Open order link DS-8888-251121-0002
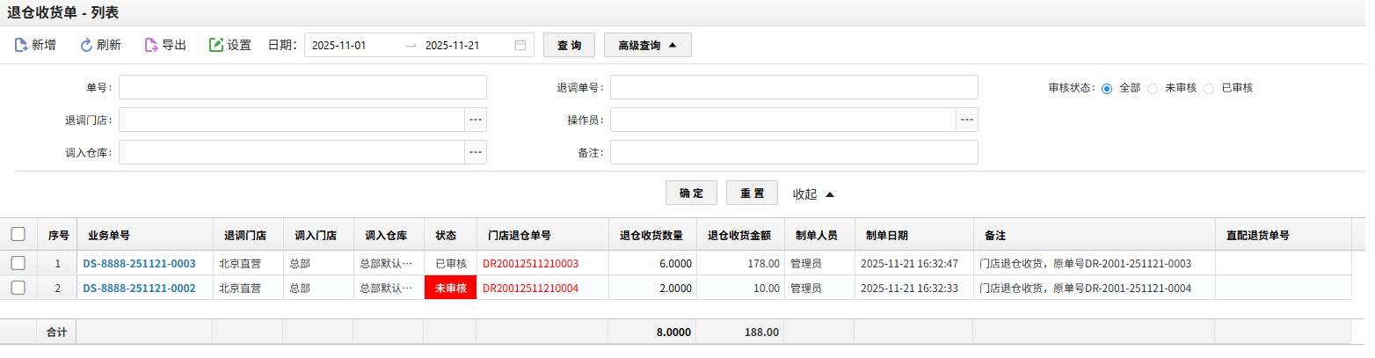The height and width of the screenshot is (358, 1375). click(139, 288)
